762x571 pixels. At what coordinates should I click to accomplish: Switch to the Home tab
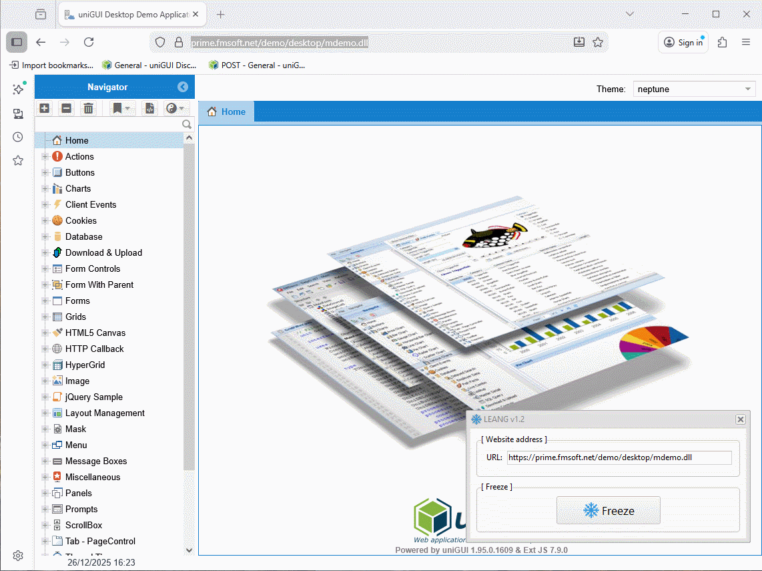226,112
